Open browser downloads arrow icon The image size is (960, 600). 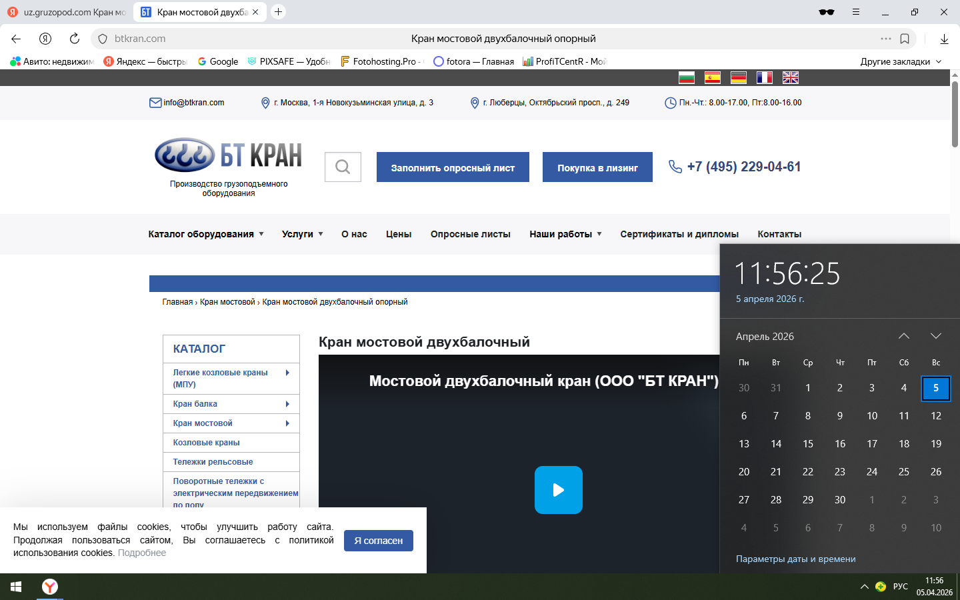click(x=944, y=39)
